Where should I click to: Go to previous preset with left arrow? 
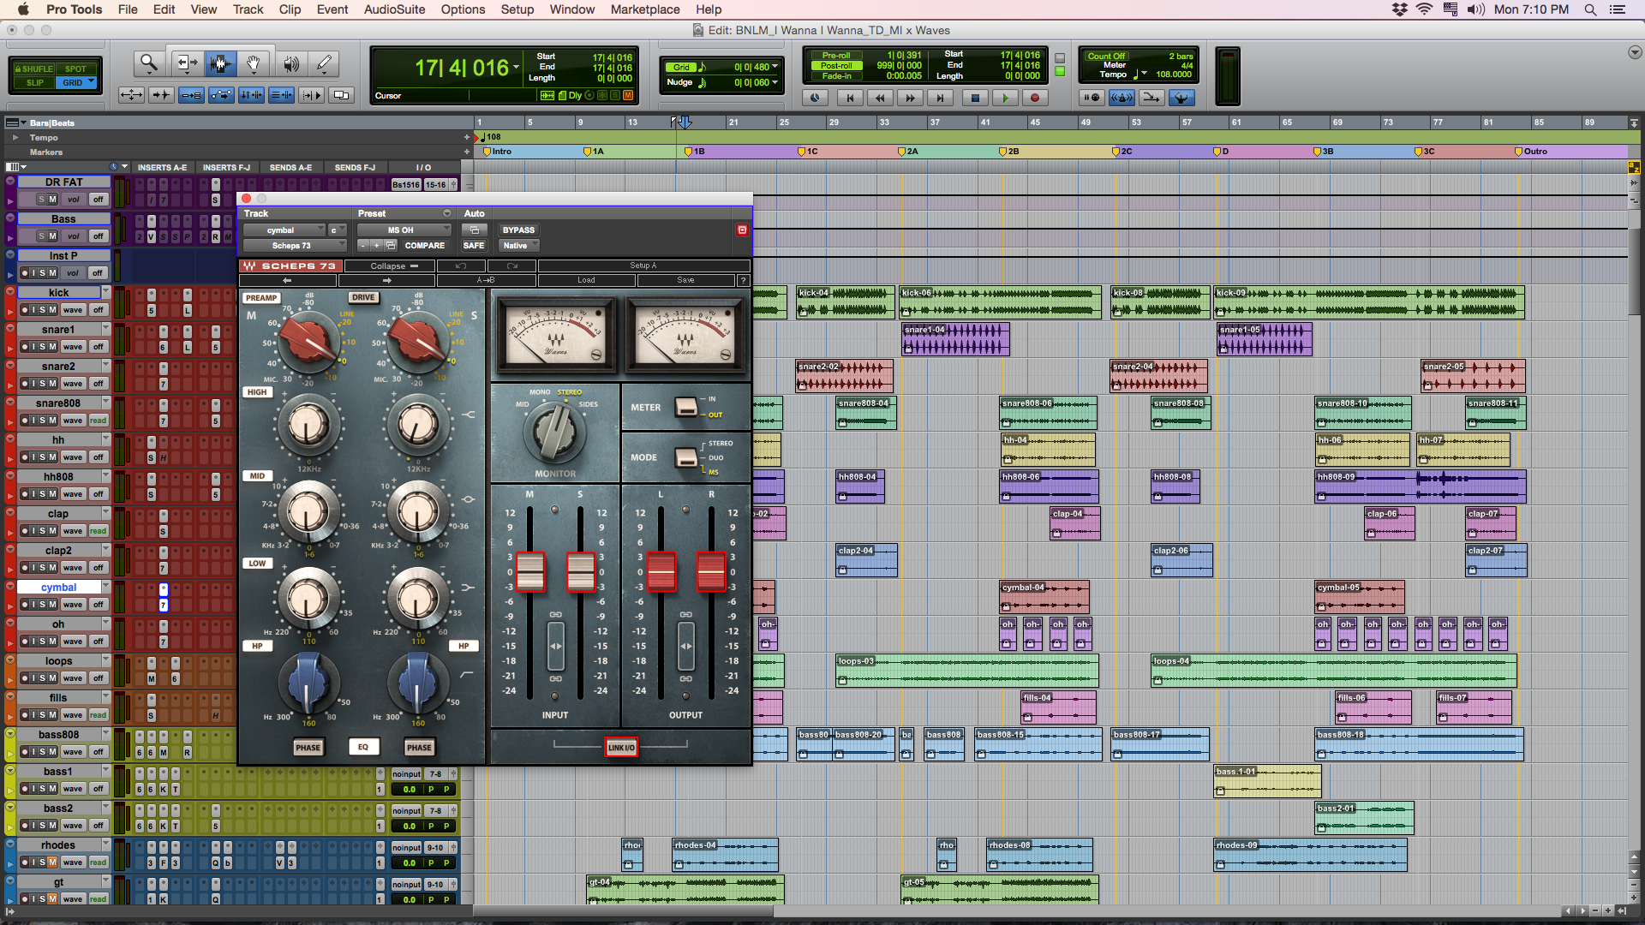point(288,280)
